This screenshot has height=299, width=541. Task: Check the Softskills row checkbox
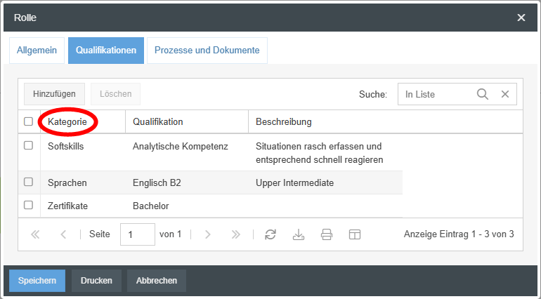(28, 145)
